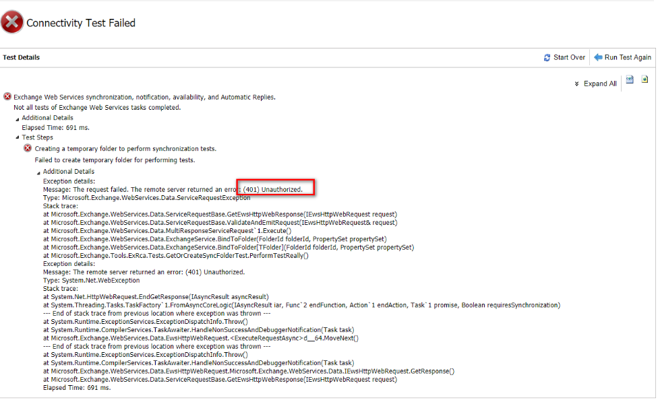This screenshot has height=400, width=658.
Task: Select 'Not all tests of Exchange Web Services' text
Action: [97, 107]
